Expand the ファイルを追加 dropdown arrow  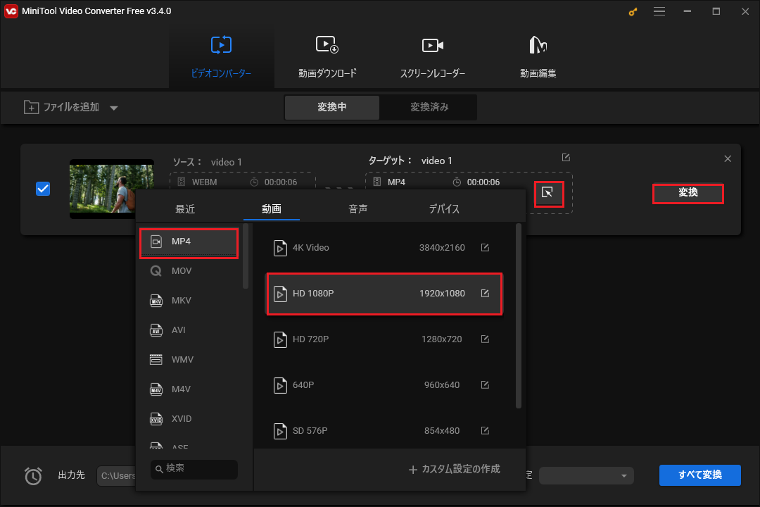tap(114, 108)
